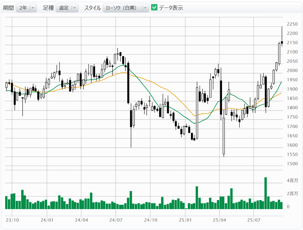The width and height of the screenshot is (303, 230).
Task: Open the 期間 dropdown showing 2年
Action: pyautogui.click(x=26, y=8)
